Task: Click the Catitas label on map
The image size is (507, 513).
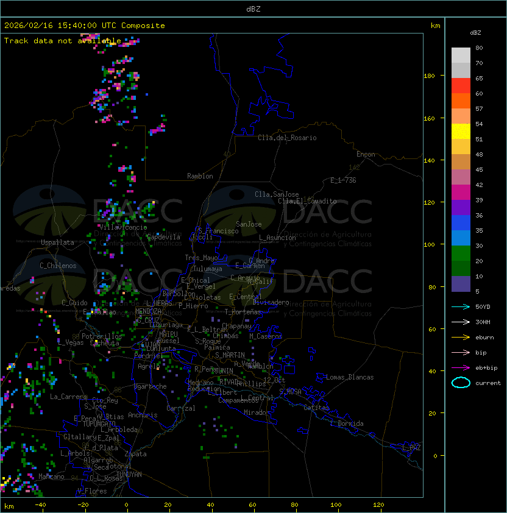Action: (x=316, y=408)
